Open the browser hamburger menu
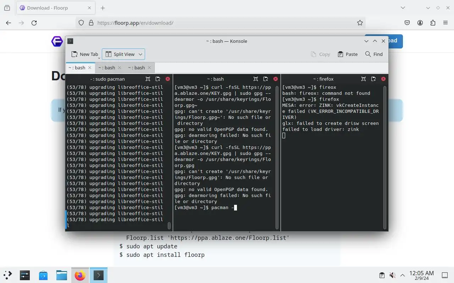 [445, 23]
